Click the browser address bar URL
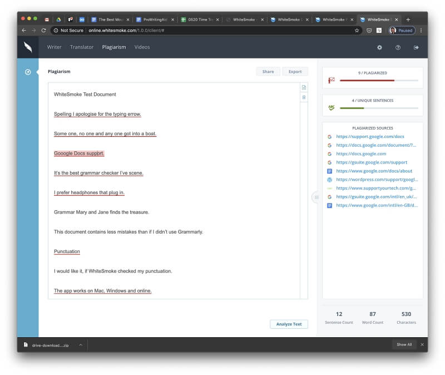This screenshot has width=445, height=375. pos(126,31)
